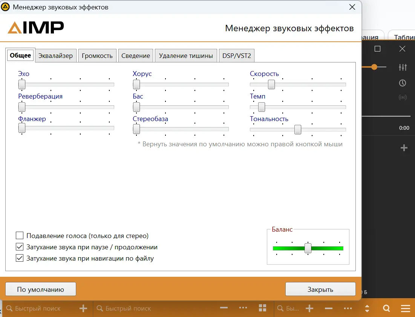Viewport: 415px width, 317px height.
Task: Click the 'По умолчанию' button
Action: tap(40, 289)
